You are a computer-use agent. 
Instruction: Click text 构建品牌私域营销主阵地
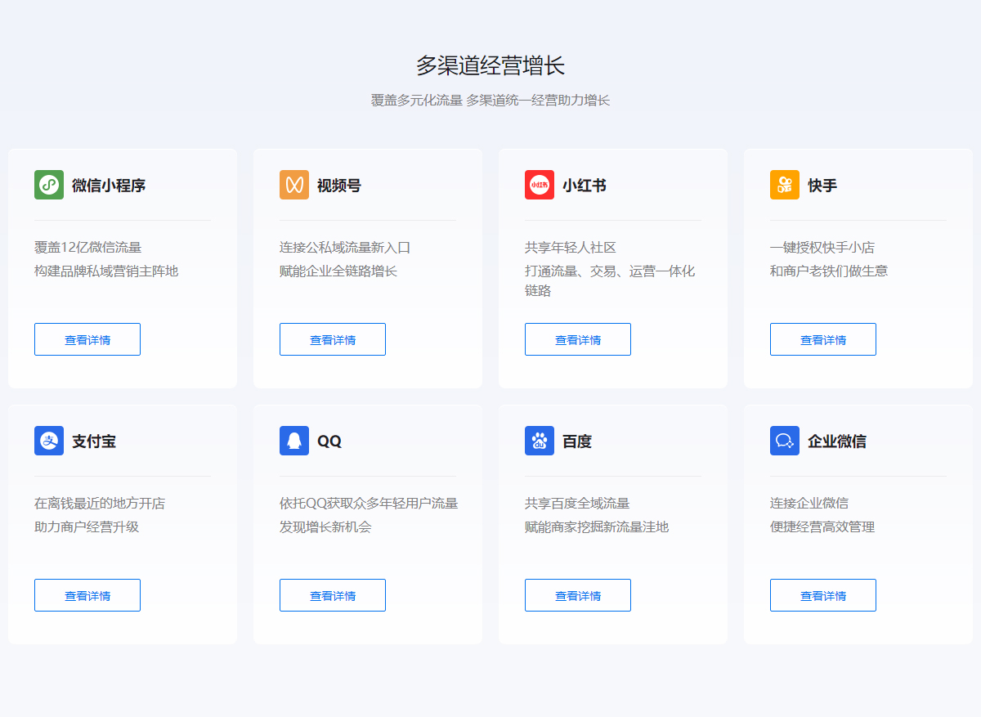click(106, 271)
